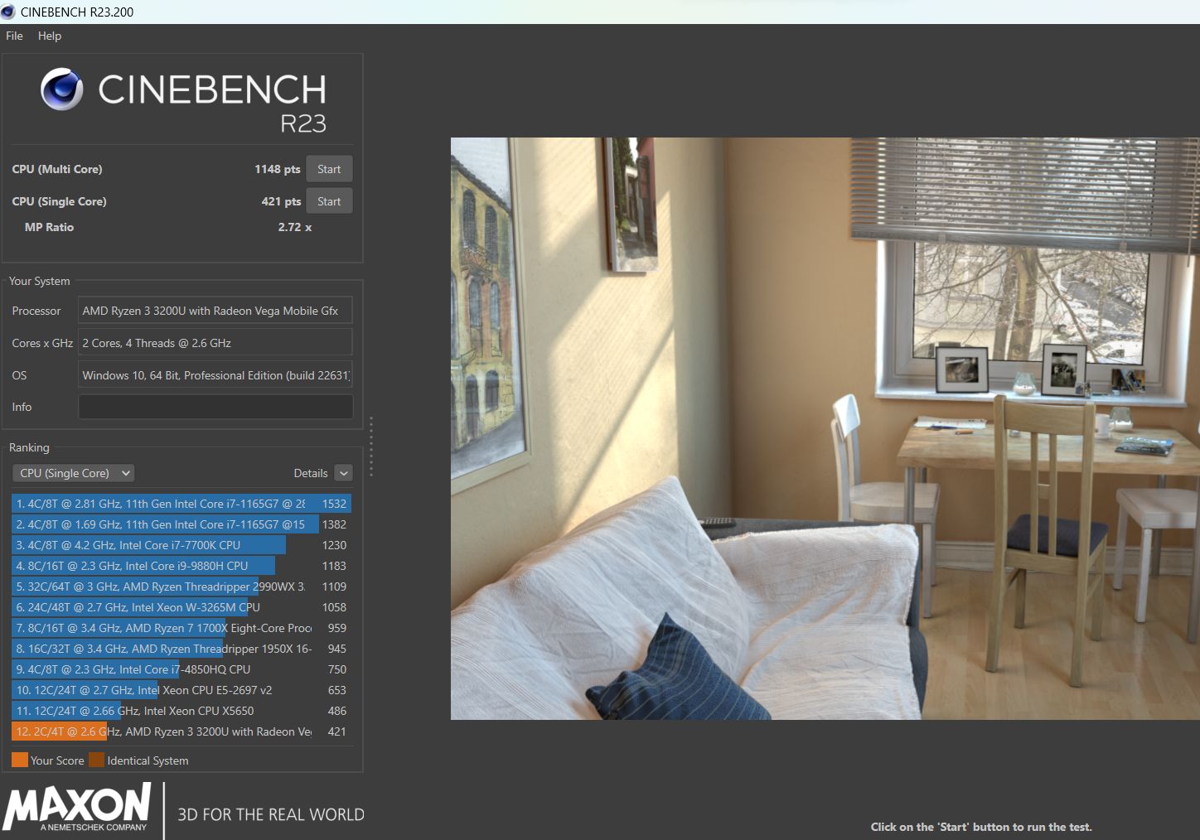1200x840 pixels.
Task: Select ranking row 5 Threadripper 2990WX
Action: click(x=181, y=587)
